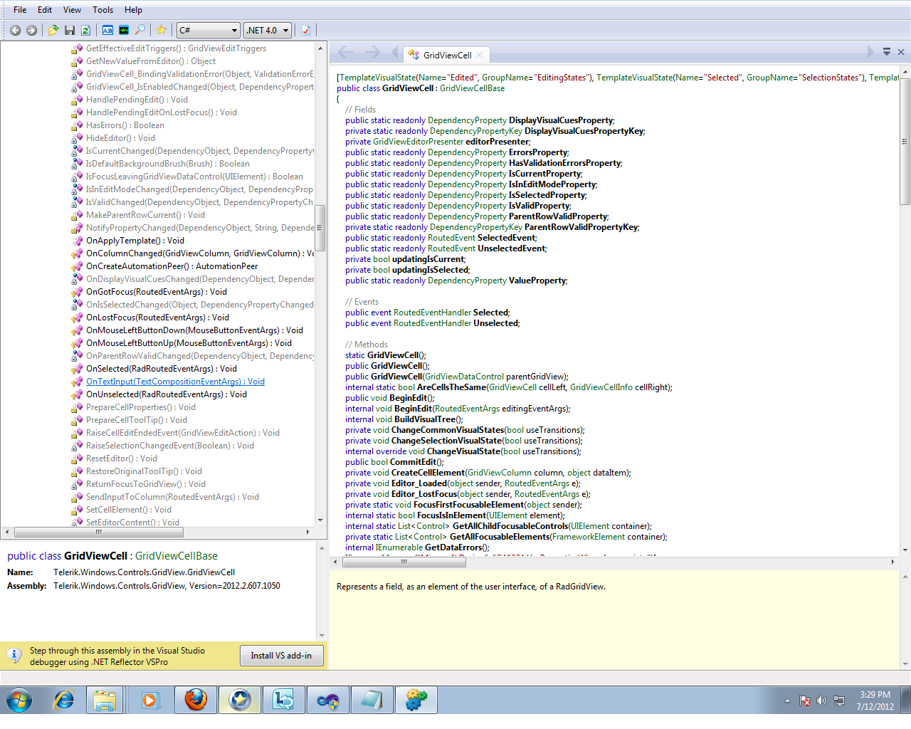Click the OnTextInput method link
The height and width of the screenshot is (729, 911).
pyautogui.click(x=175, y=382)
